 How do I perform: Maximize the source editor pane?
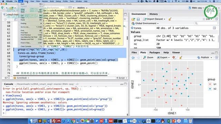click(x=125, y=14)
